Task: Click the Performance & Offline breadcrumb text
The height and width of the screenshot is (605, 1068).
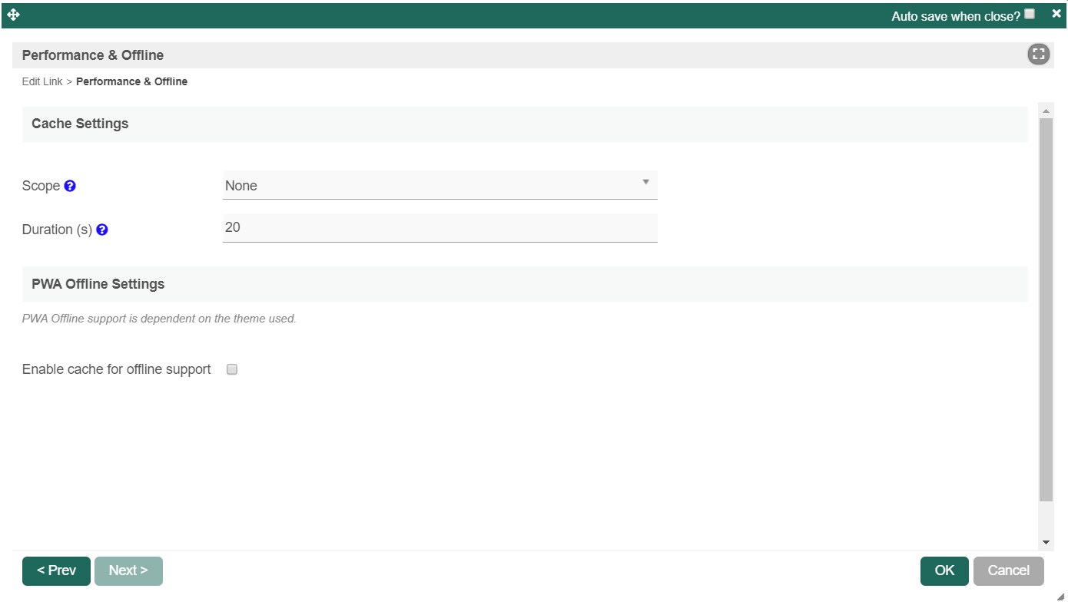Action: pyautogui.click(x=131, y=81)
